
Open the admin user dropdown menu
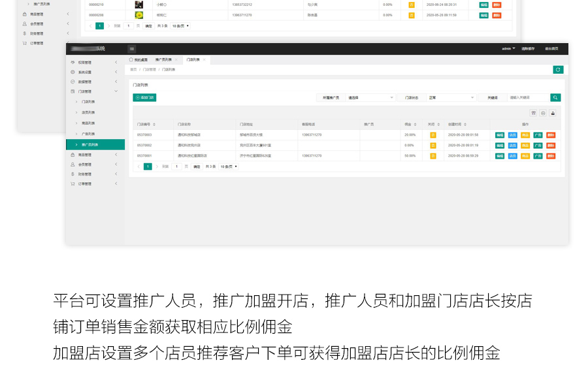pyautogui.click(x=508, y=49)
